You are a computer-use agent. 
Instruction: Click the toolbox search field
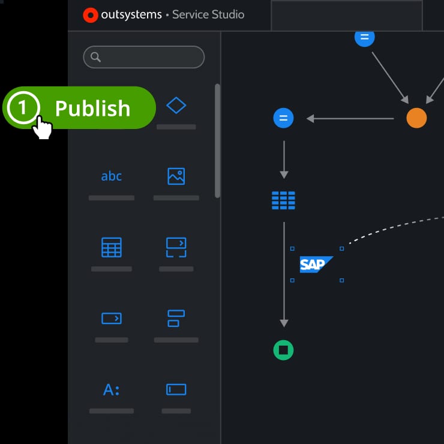click(x=144, y=57)
